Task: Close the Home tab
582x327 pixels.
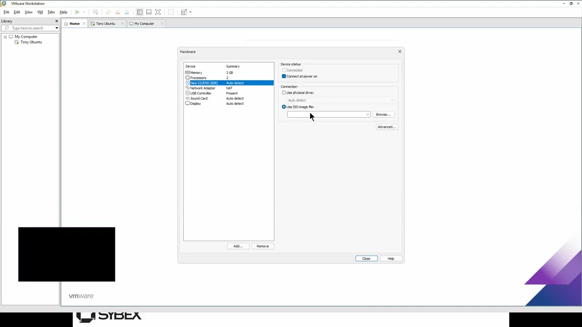Action: (84, 24)
